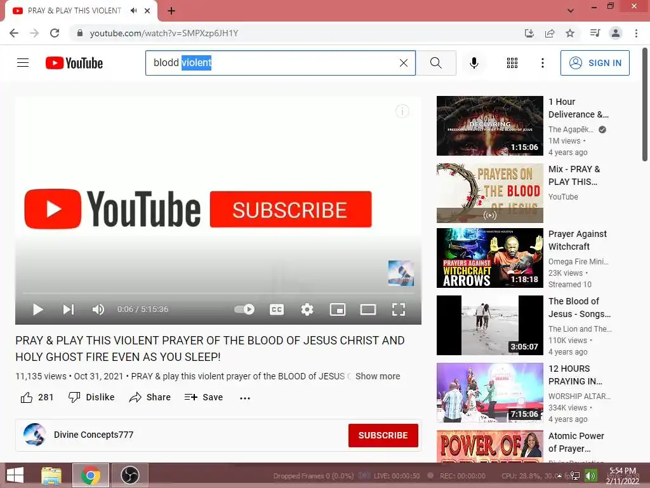
Task: Open the Windows Start menu
Action: pyautogui.click(x=15, y=475)
